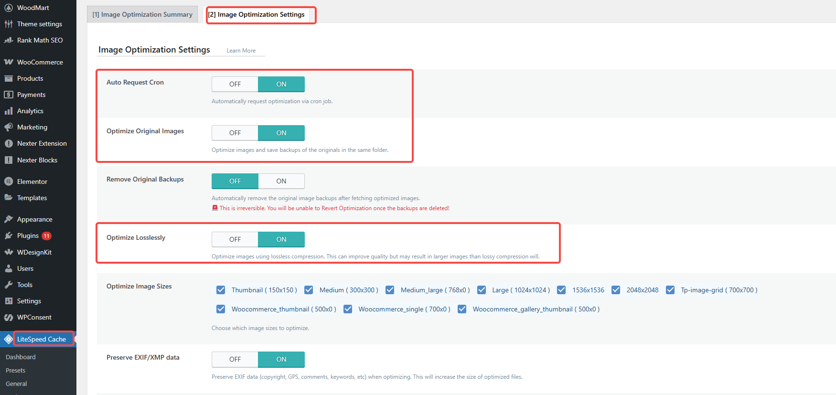Open the LiteSpeed Cache menu
The height and width of the screenshot is (395, 836).
pos(38,339)
